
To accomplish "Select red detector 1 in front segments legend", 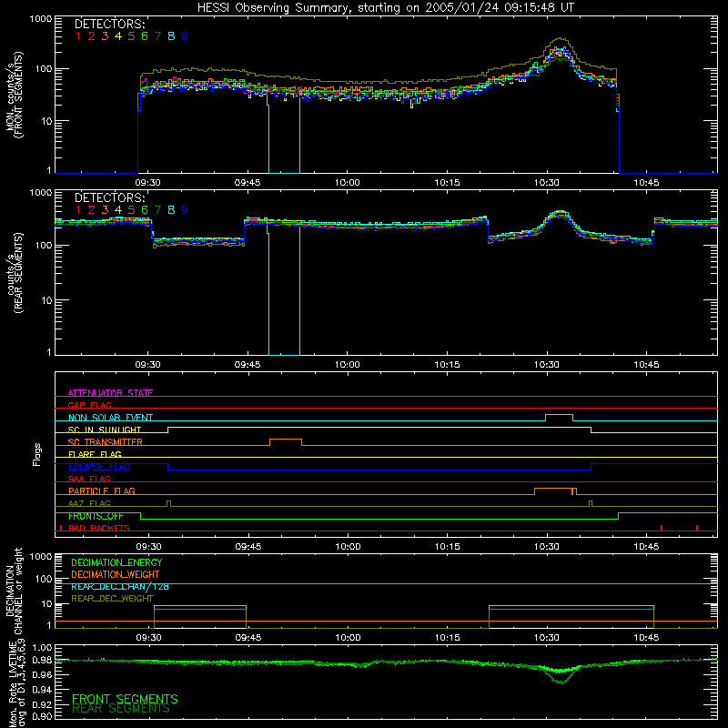I will [78, 36].
